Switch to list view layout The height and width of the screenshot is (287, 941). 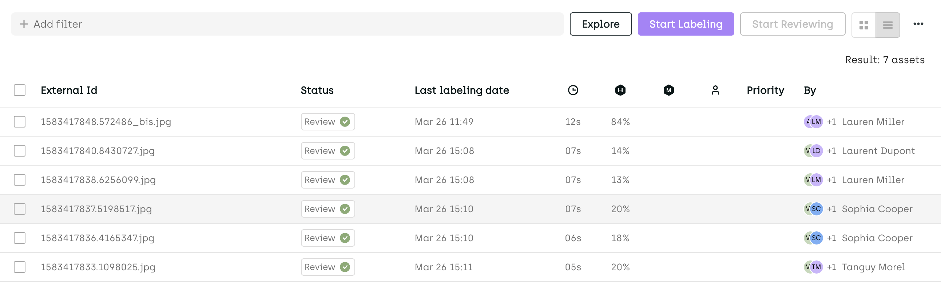(x=888, y=25)
